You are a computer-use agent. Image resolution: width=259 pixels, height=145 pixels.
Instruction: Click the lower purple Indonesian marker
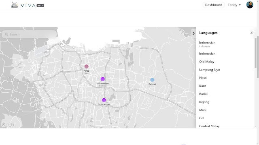pos(104,100)
